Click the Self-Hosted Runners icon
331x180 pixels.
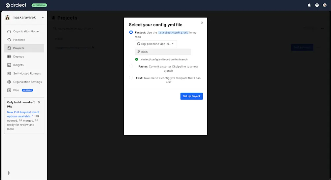coord(9,74)
